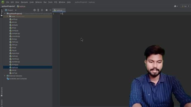The width and height of the screenshot is (191, 107).
Task: Open the run configuration dropdown
Action: coord(185,6)
